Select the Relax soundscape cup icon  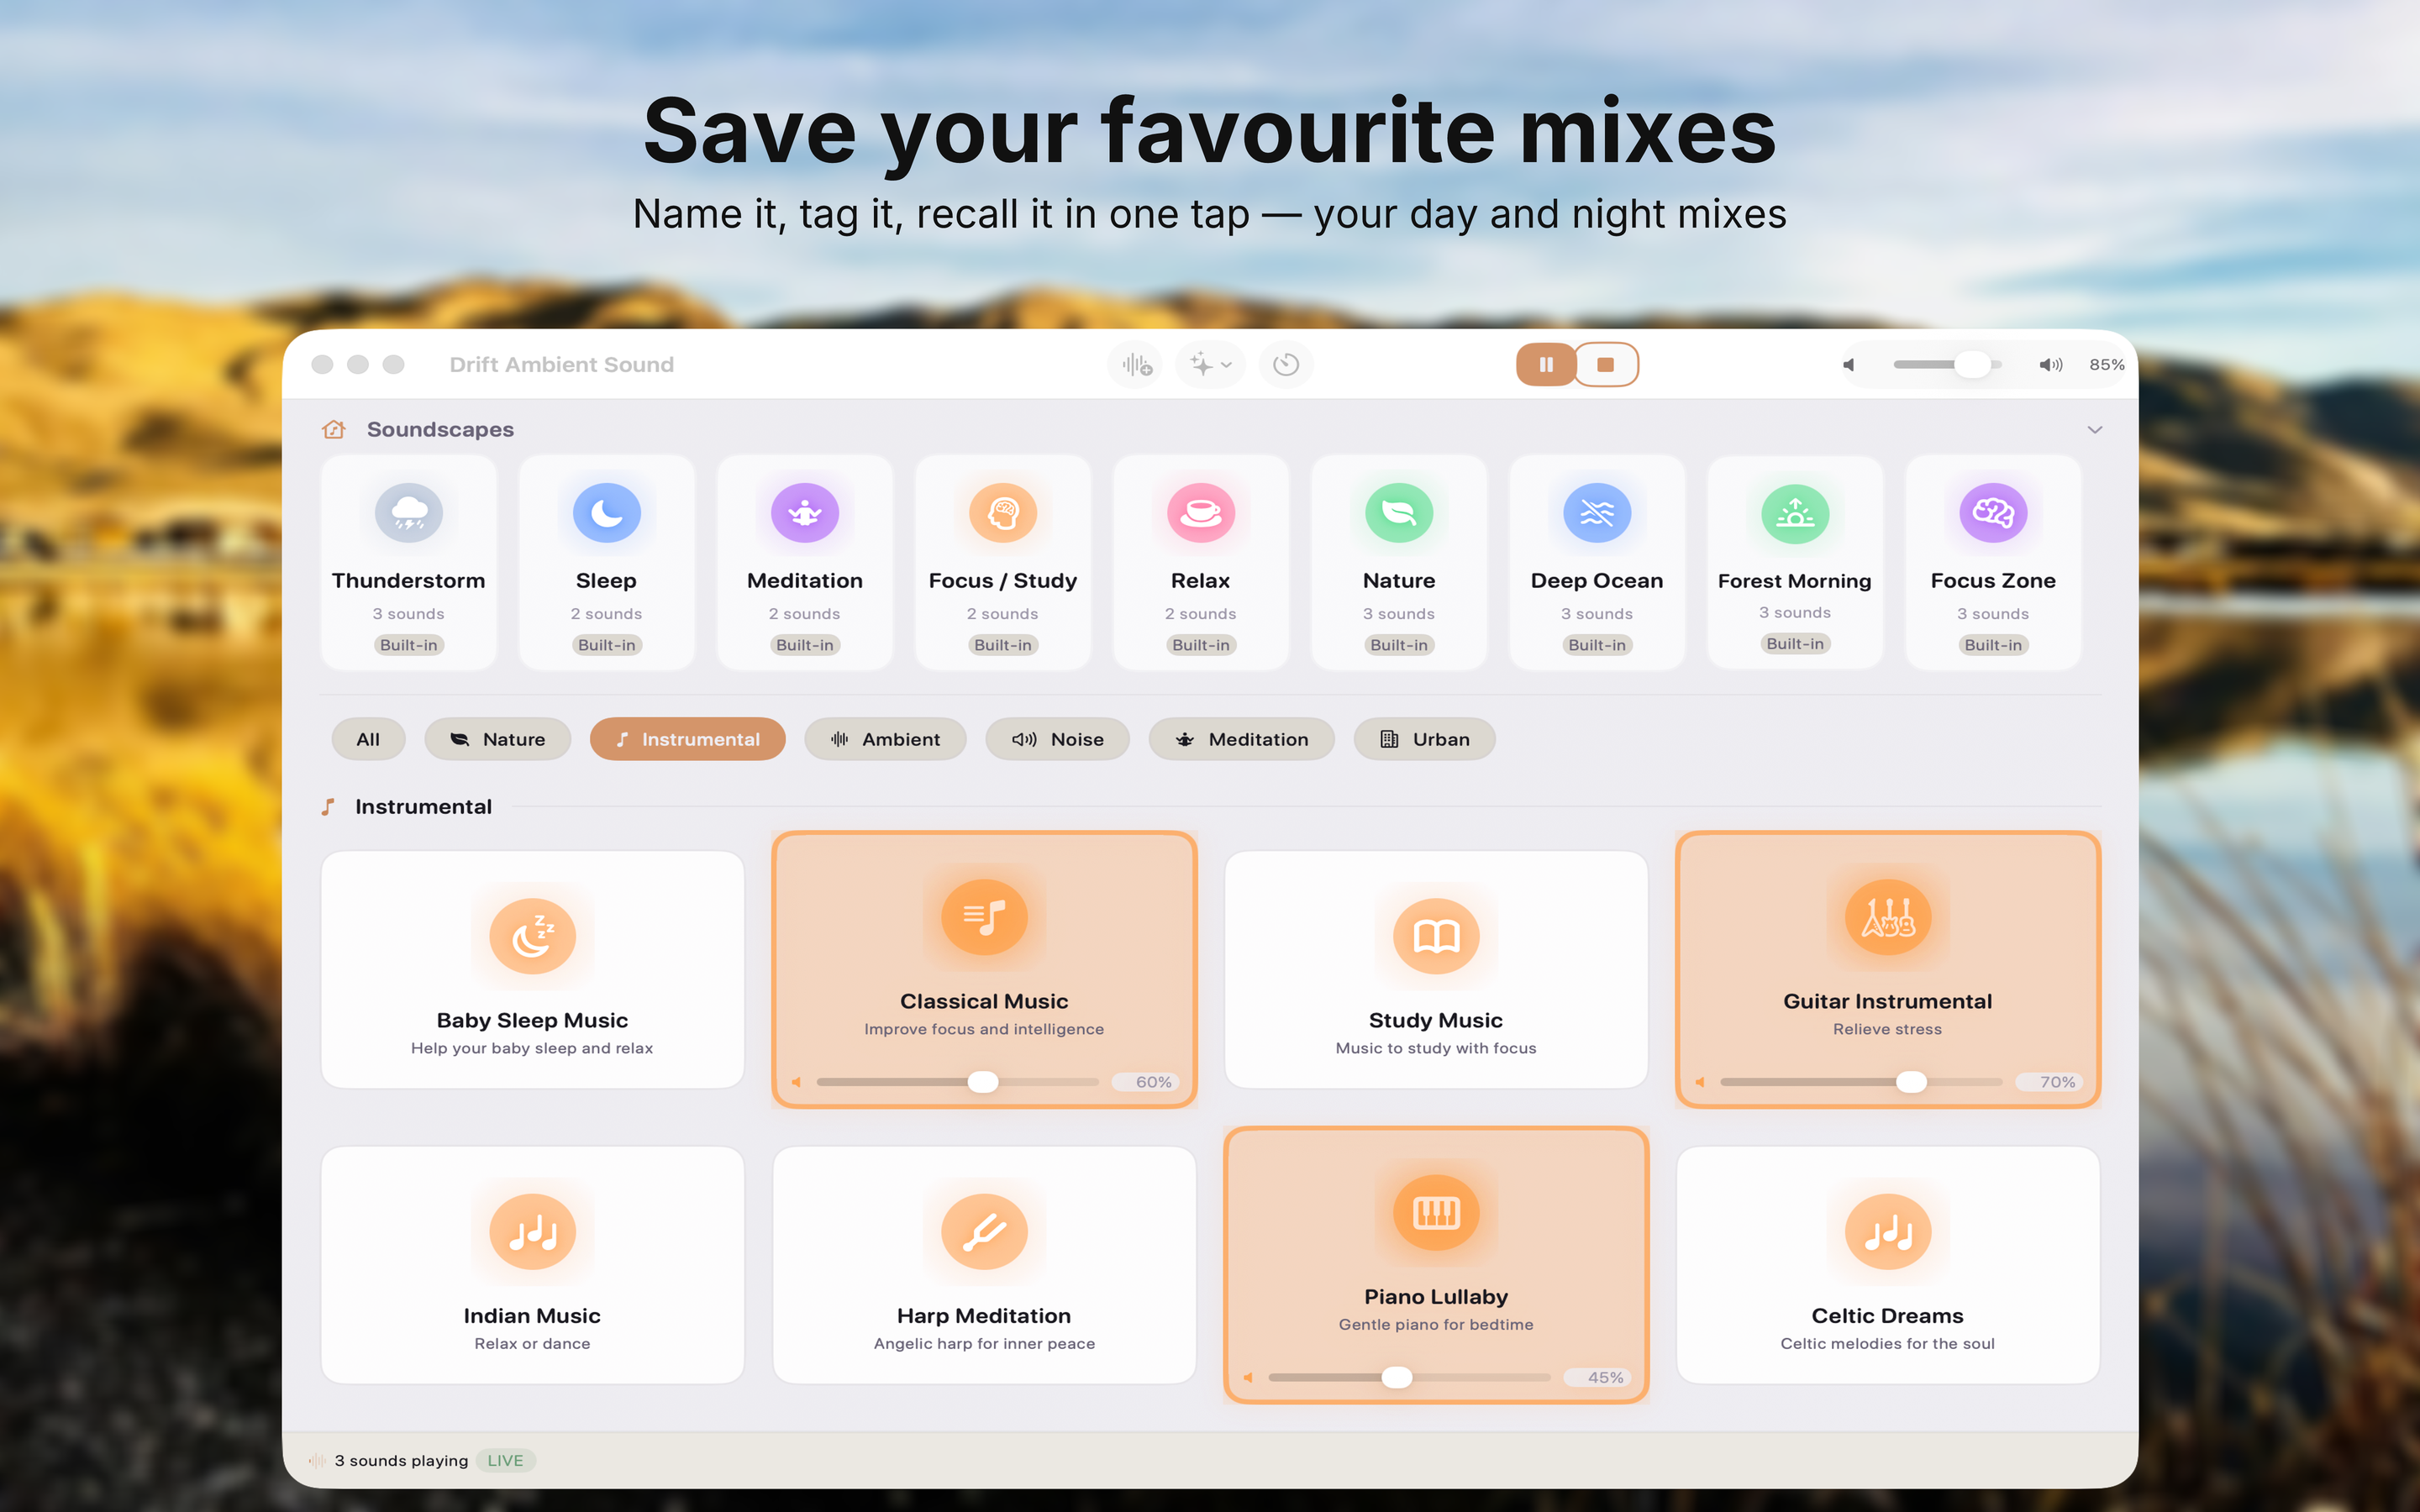coord(1201,513)
